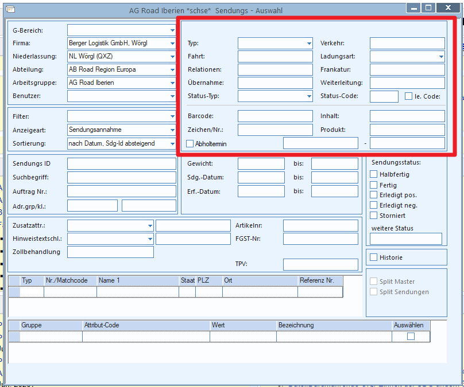The image size is (464, 387).
Task: Click the Referenz Nr. column header
Action: [x=320, y=281]
